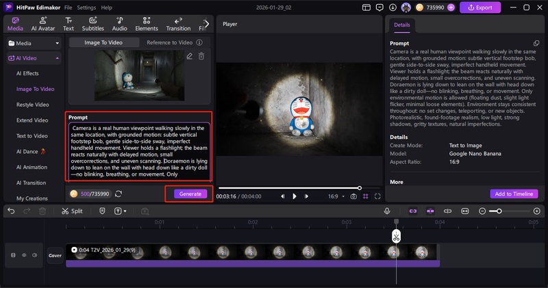Toggle the track link icon in timeline toolbar
548x288 pixels.
tap(413, 211)
